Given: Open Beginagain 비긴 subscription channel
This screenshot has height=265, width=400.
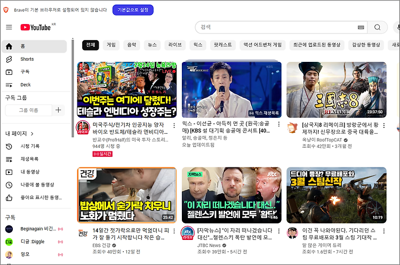Looking at the screenshot, I should coord(34,229).
